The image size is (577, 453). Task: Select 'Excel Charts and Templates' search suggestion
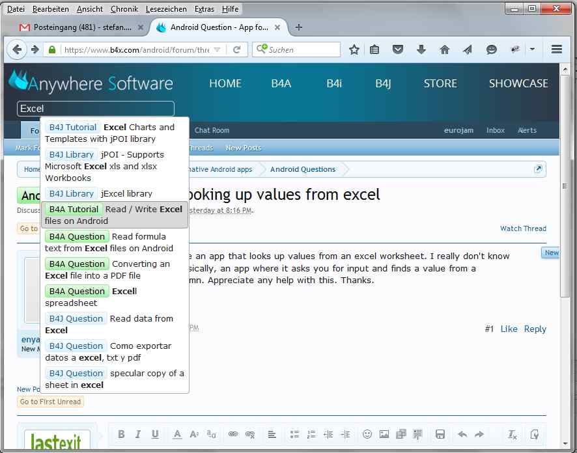click(115, 133)
